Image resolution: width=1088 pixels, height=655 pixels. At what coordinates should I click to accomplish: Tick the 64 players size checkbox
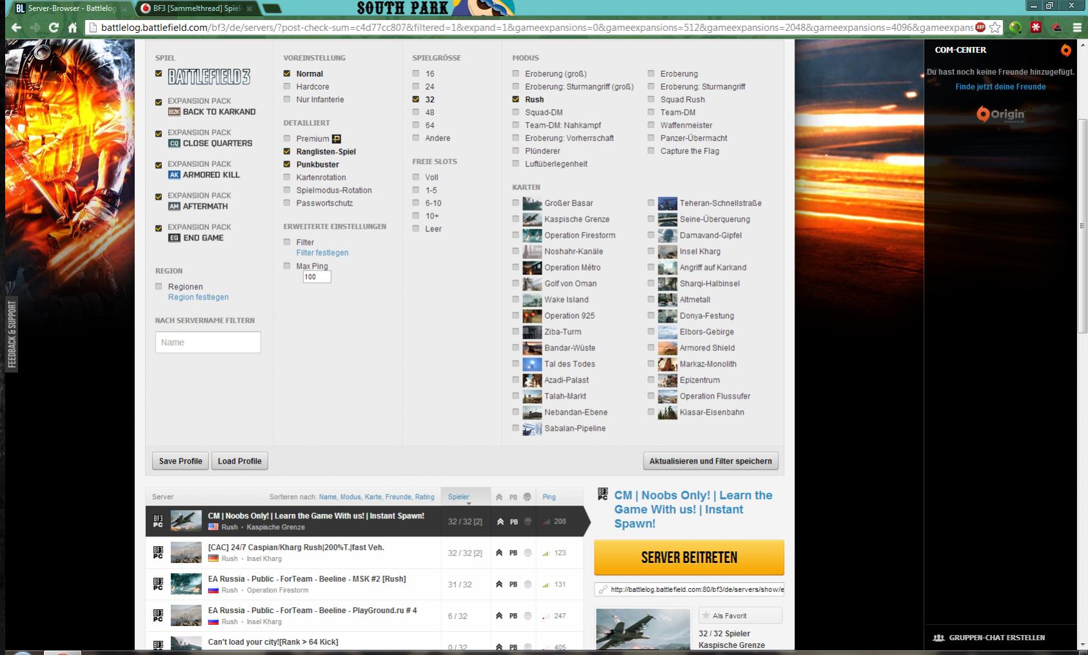(x=416, y=125)
